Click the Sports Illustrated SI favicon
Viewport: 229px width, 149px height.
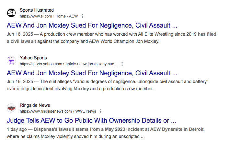[11, 13]
